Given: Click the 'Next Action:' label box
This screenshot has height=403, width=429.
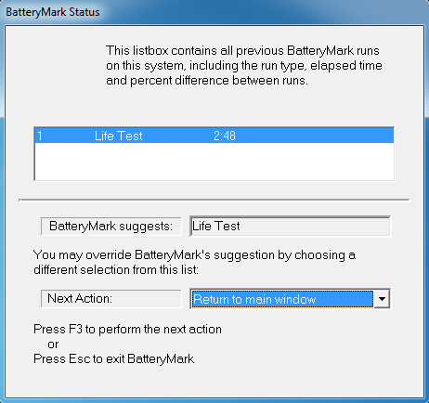Looking at the screenshot, I should pyautogui.click(x=111, y=299).
